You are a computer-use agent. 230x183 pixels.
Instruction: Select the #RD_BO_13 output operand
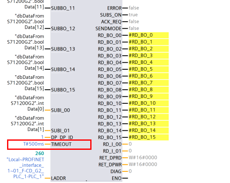click(148, 124)
